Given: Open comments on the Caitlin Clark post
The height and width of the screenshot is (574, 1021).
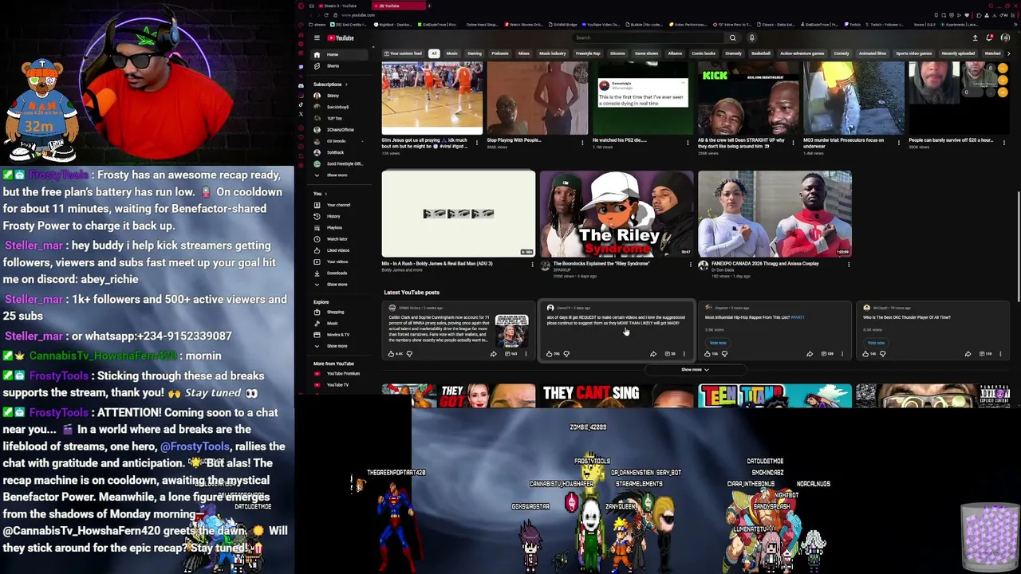Looking at the screenshot, I should 512,353.
